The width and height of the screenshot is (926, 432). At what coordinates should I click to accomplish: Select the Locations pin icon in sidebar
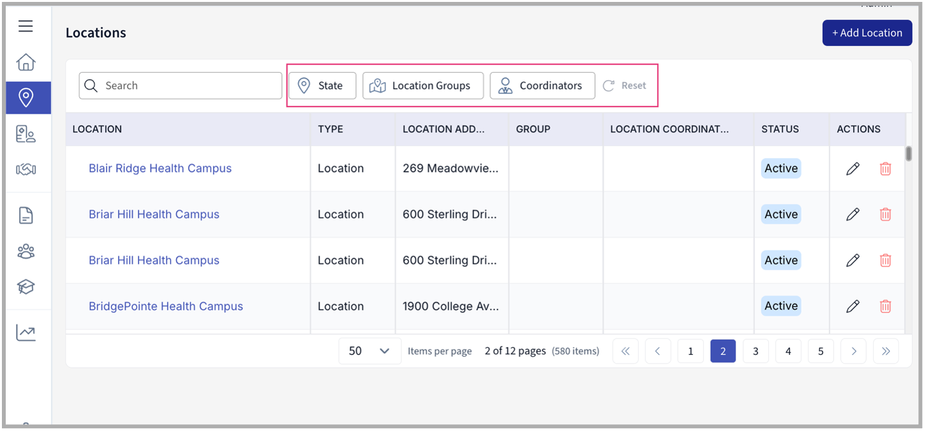(x=26, y=98)
